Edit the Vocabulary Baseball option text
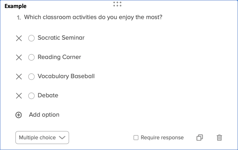This screenshot has height=150, width=238. coord(66,76)
